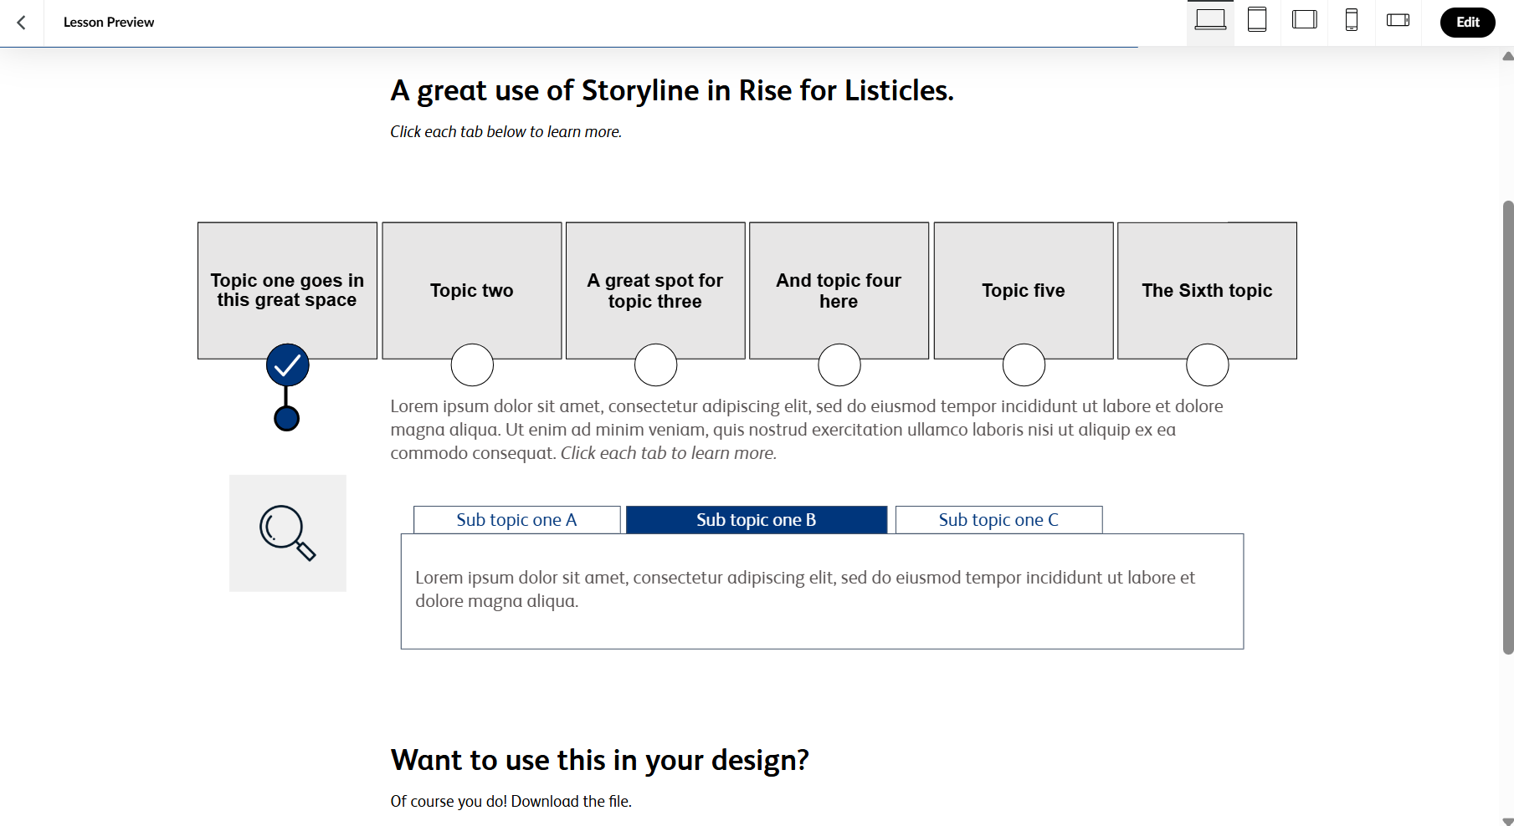Preview lesson in phone portrait mode
This screenshot has height=826, width=1514.
[1351, 22]
